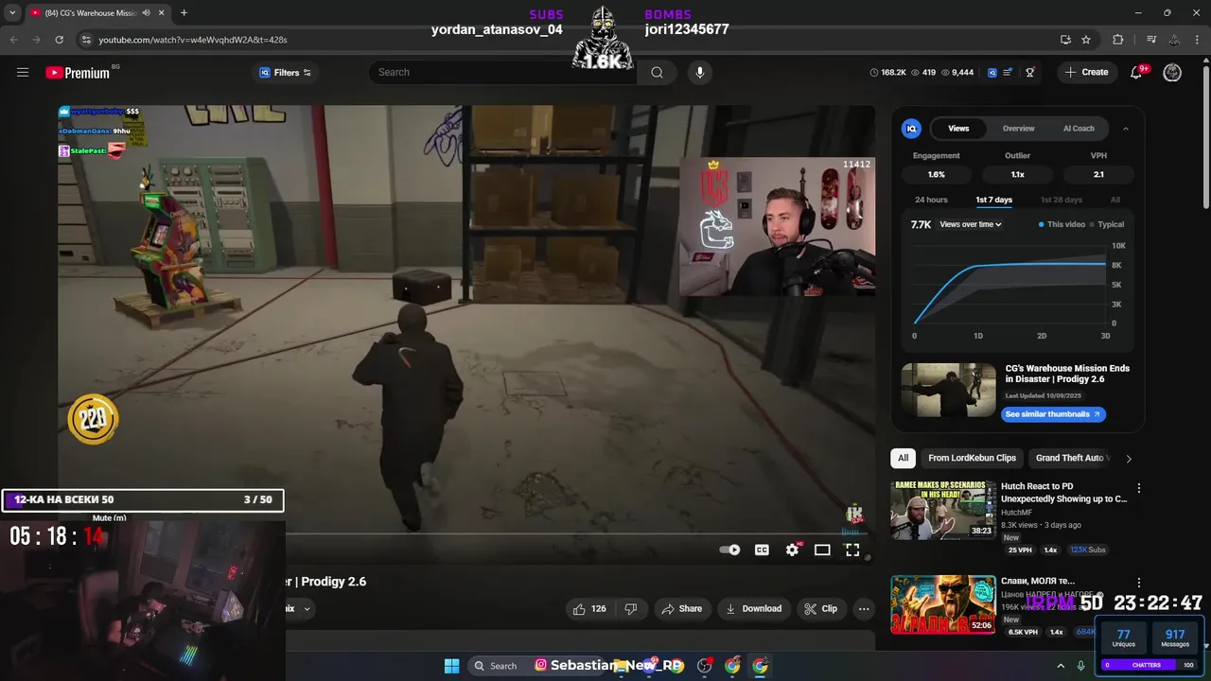This screenshot has width=1211, height=681.
Task: Open the Windows Start menu
Action: (451, 665)
